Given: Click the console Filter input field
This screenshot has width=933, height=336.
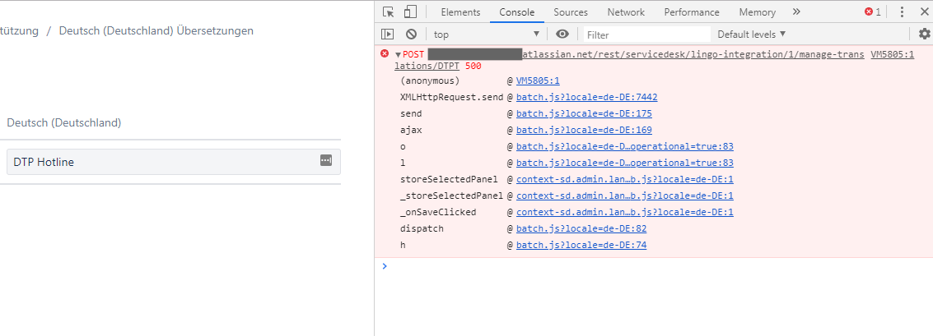Looking at the screenshot, I should pos(647,35).
